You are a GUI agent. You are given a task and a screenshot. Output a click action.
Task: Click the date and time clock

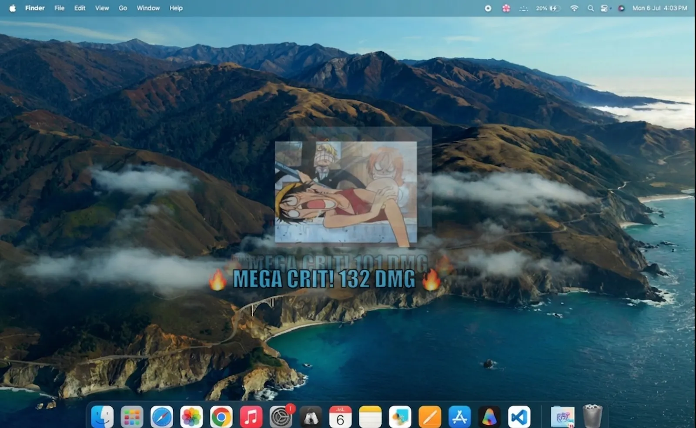point(659,8)
